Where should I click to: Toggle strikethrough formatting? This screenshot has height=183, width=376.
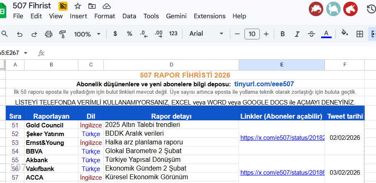pyautogui.click(x=311, y=34)
